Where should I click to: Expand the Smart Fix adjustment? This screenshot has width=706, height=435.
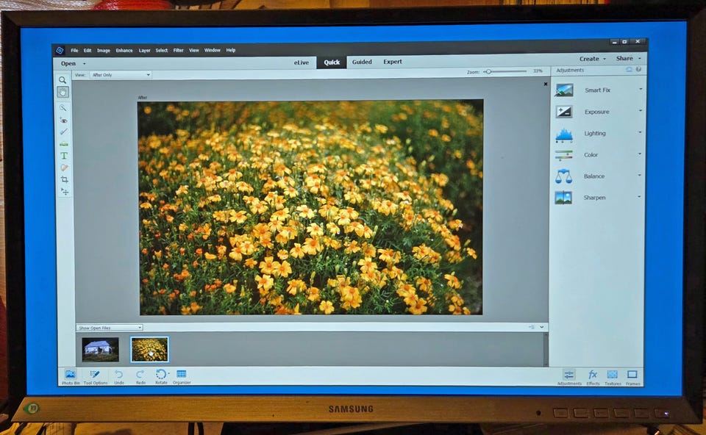(x=641, y=89)
